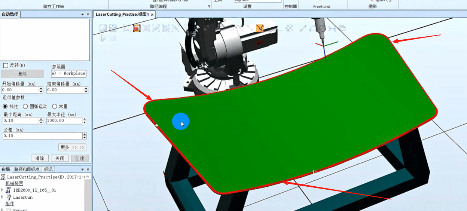Decrease 最大半径 with the down arrow
The width and height of the screenshot is (467, 211).
(x=85, y=122)
